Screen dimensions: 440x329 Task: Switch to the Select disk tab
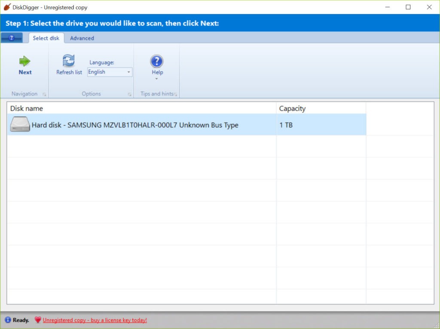46,38
